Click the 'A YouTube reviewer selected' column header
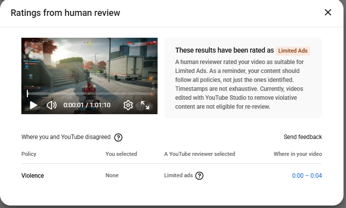The height and width of the screenshot is (208, 346). click(199, 154)
